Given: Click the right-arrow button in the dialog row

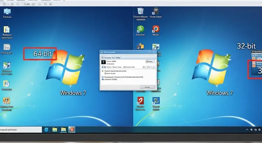Looking at the screenshot, I should coord(154,67).
